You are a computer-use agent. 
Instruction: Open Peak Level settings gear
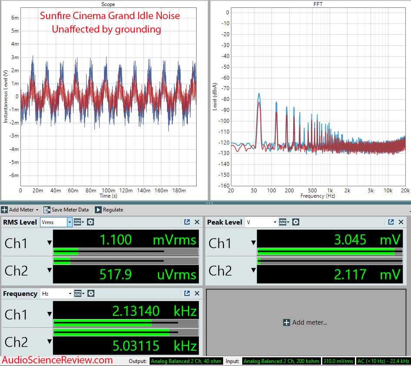point(296,222)
